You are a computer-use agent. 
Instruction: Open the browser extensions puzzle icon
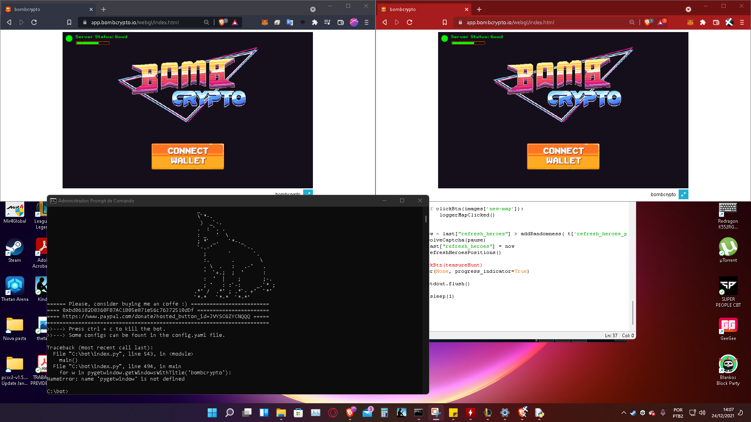pyautogui.click(x=315, y=22)
